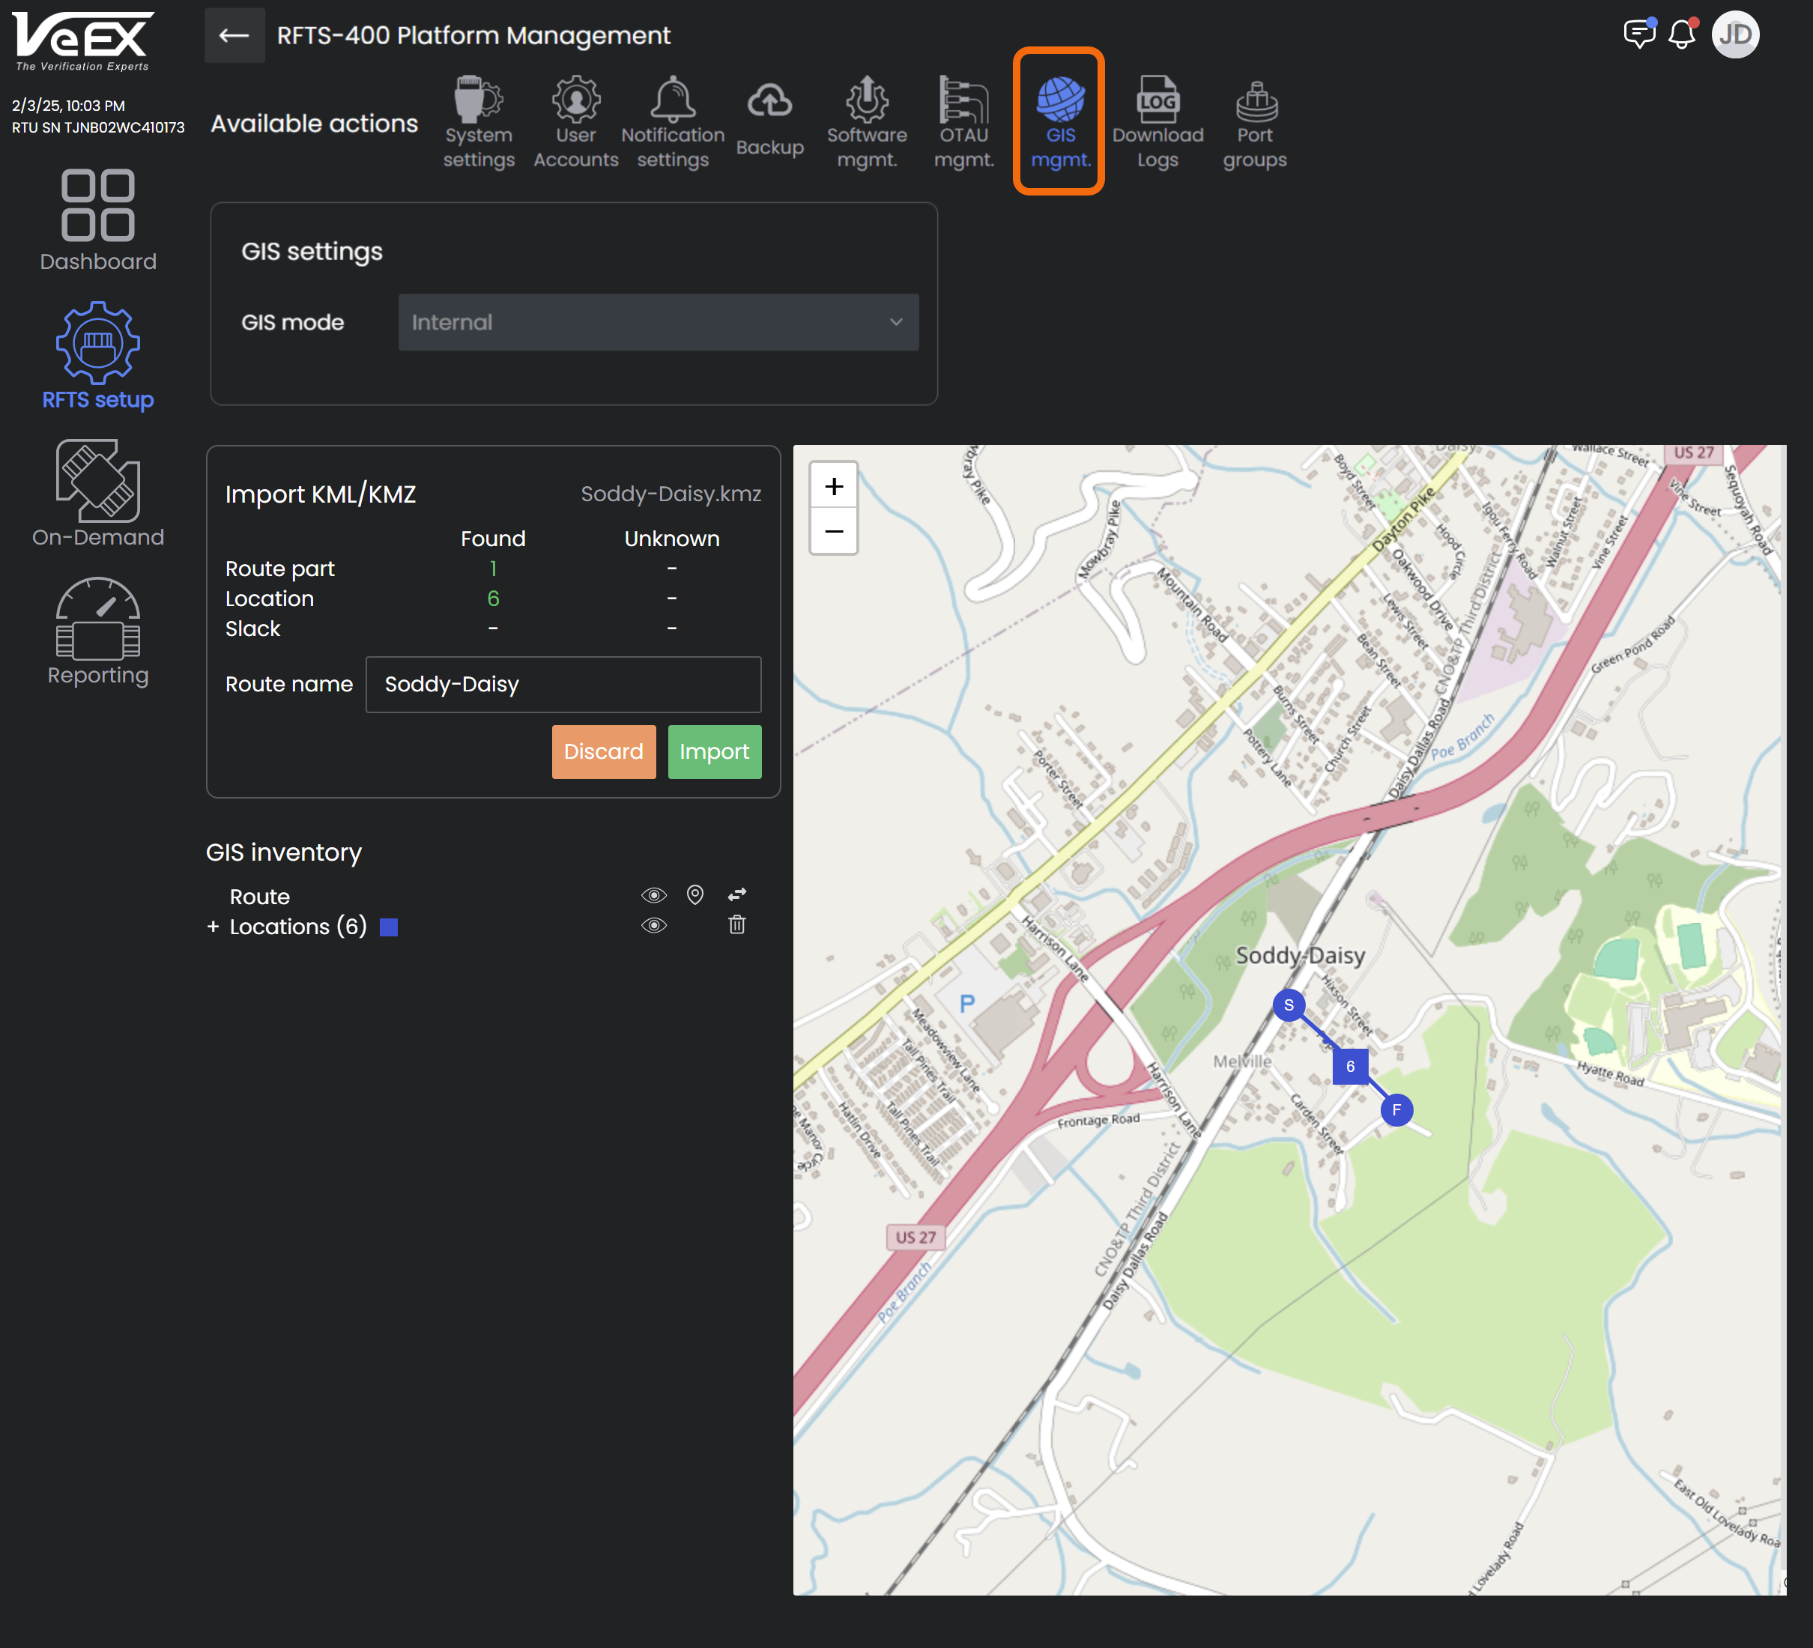
Task: Click the blue Locations color swatch
Action: click(389, 927)
